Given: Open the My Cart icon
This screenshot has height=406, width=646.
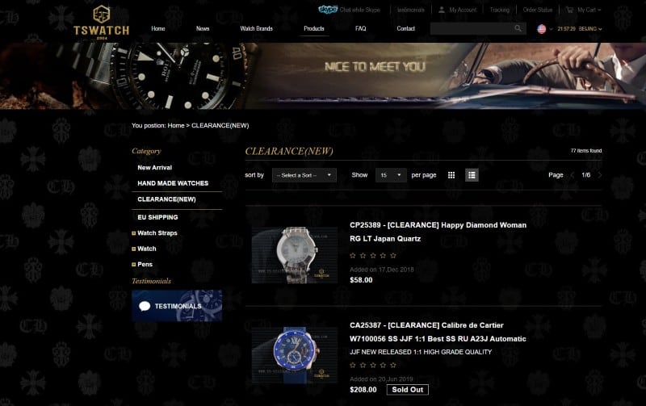Looking at the screenshot, I should click(570, 10).
